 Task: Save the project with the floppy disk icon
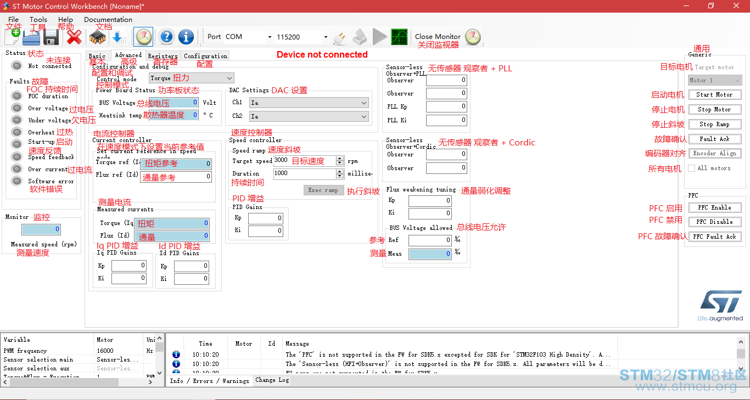[52, 37]
